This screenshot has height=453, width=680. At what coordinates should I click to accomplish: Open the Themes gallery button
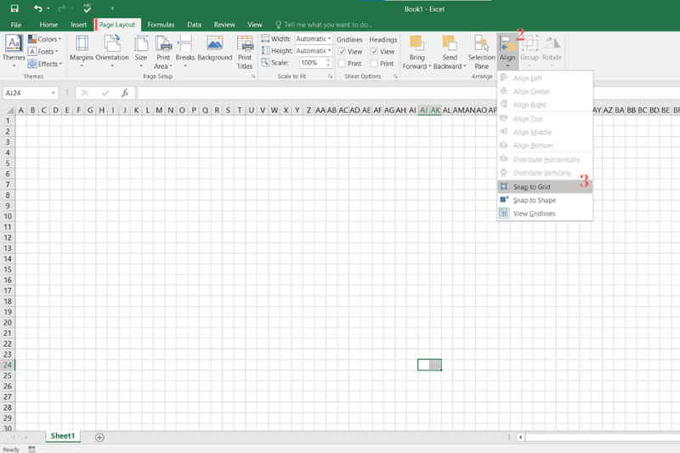pyautogui.click(x=14, y=51)
